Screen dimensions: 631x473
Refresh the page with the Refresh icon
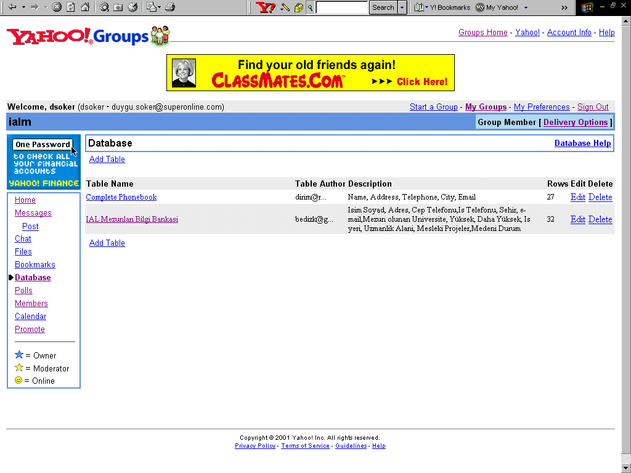pyautogui.click(x=71, y=7)
